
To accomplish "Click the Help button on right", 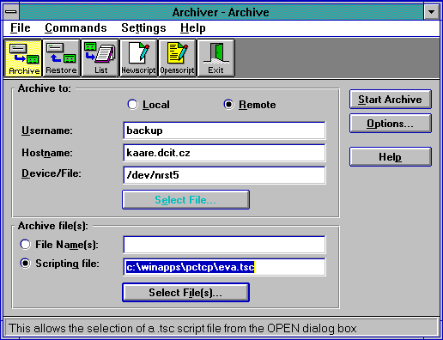I will tap(391, 156).
